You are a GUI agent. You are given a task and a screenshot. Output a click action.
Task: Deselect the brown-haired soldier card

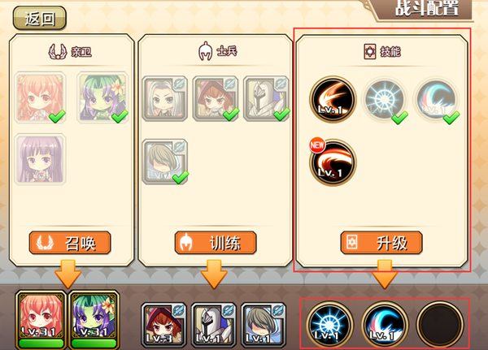pos(164,162)
